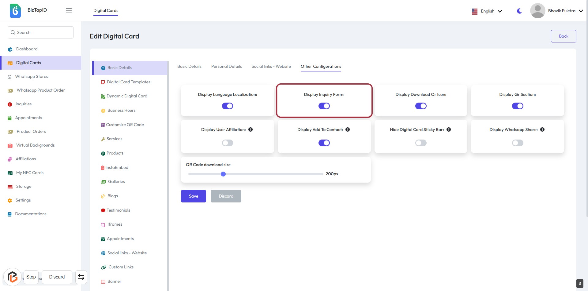Toggle dark mode moon icon
Screen dimensions: 588x291
coord(519,11)
